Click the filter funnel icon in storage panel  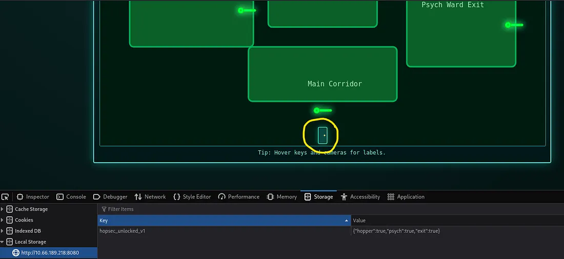(104, 209)
